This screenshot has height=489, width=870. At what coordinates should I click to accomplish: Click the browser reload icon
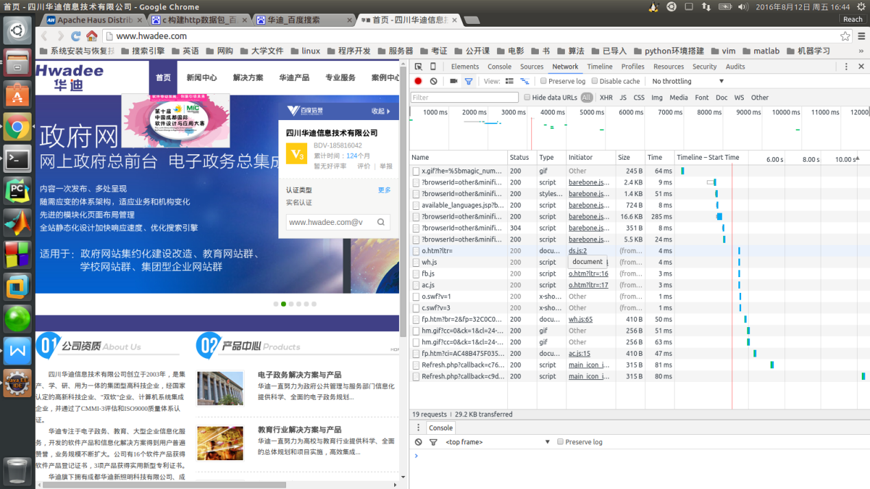tap(76, 36)
